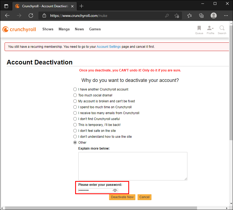This screenshot has height=210, width=233.
Task: Select 'This is temporary, I'll be back!' option
Action: click(x=75, y=125)
